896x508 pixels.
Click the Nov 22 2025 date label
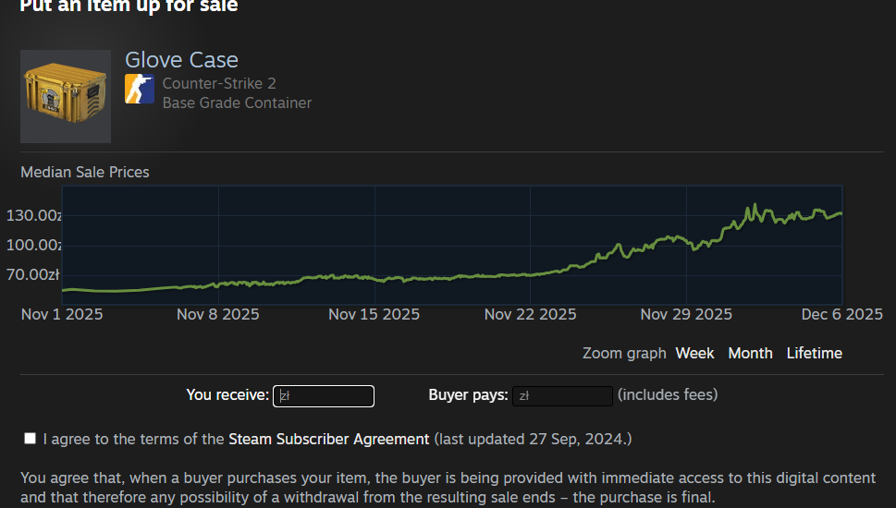(530, 314)
